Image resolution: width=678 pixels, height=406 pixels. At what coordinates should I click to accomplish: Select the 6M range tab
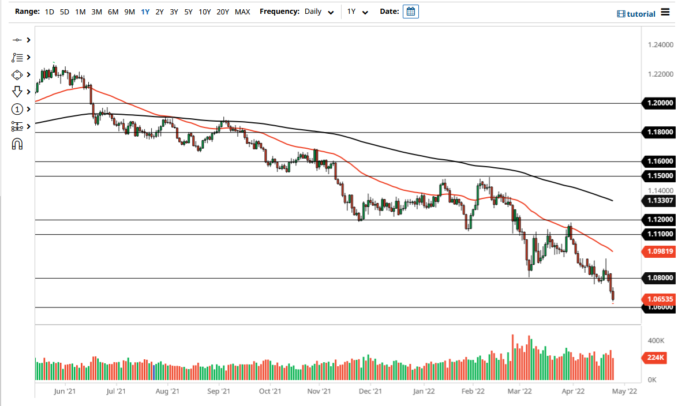tap(113, 11)
